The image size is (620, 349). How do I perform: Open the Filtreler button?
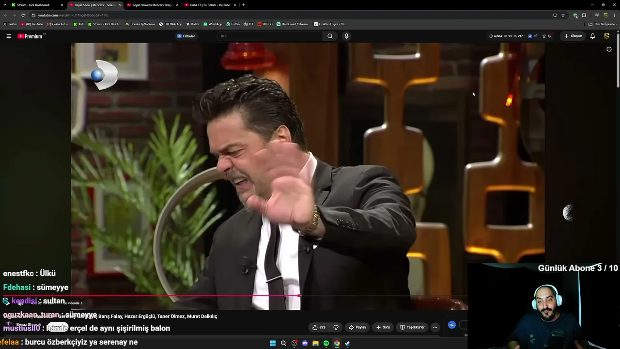(186, 36)
